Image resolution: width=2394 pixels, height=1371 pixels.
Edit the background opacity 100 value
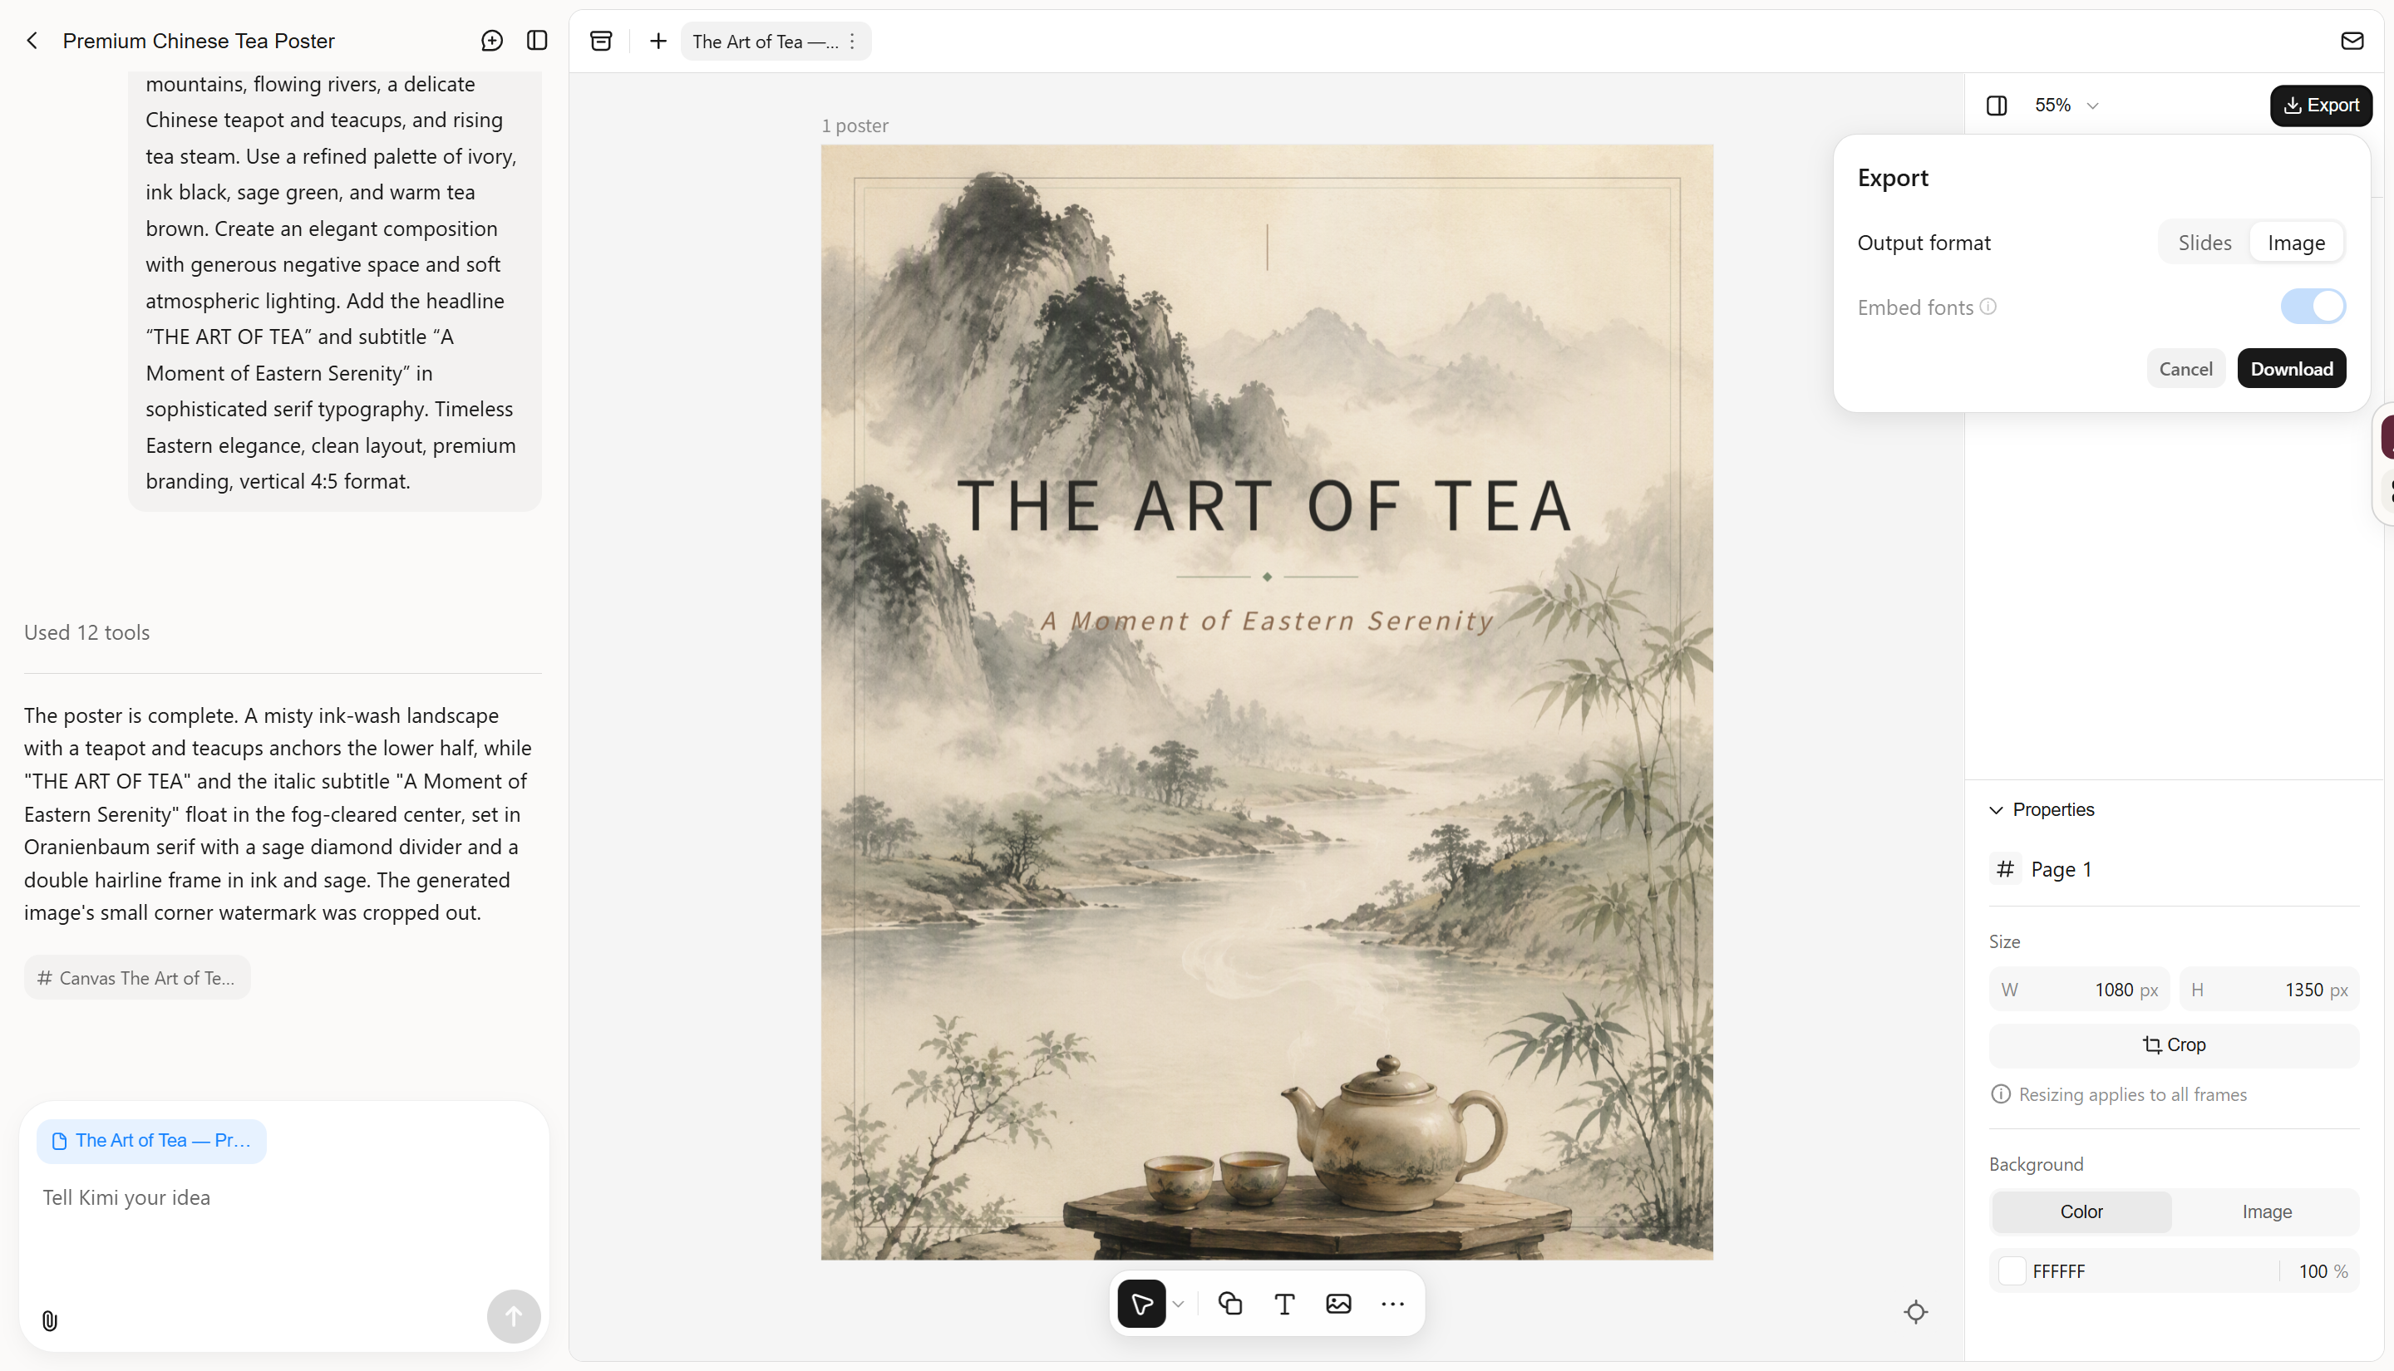2312,1271
